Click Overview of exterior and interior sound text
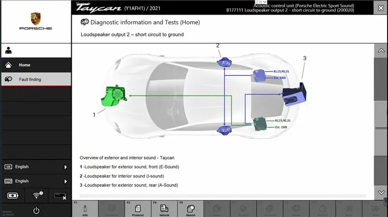 click(x=127, y=158)
